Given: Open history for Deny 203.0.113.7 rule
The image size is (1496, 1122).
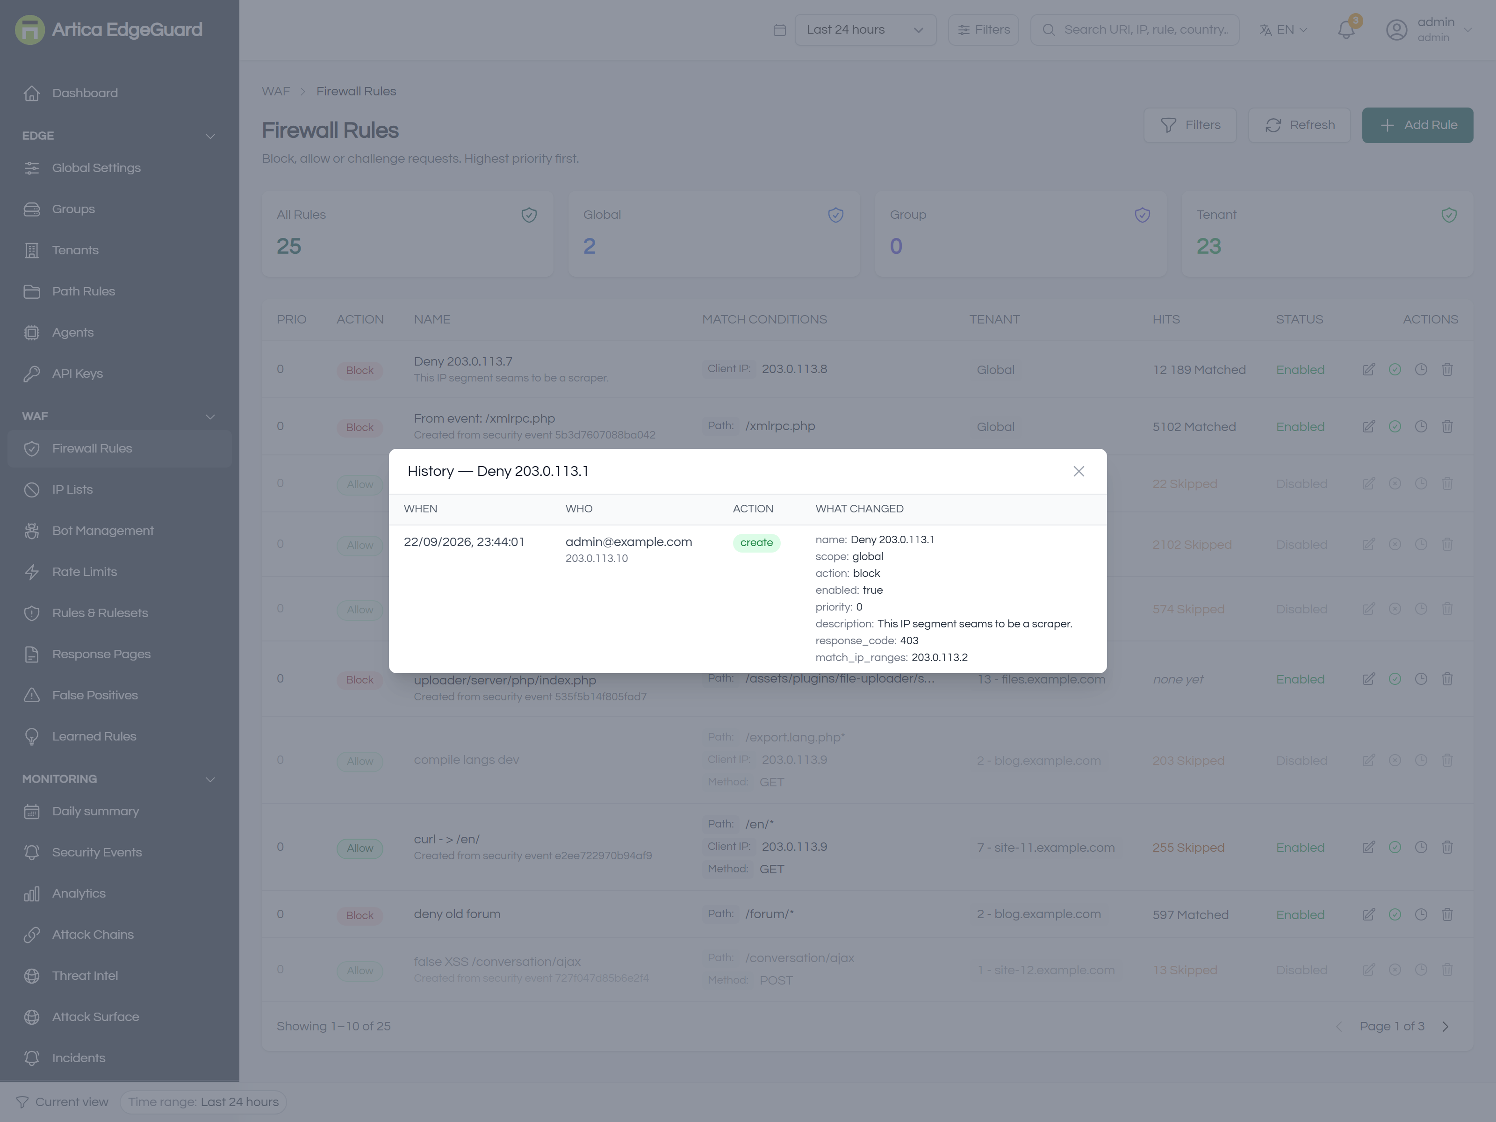Looking at the screenshot, I should click(1421, 369).
